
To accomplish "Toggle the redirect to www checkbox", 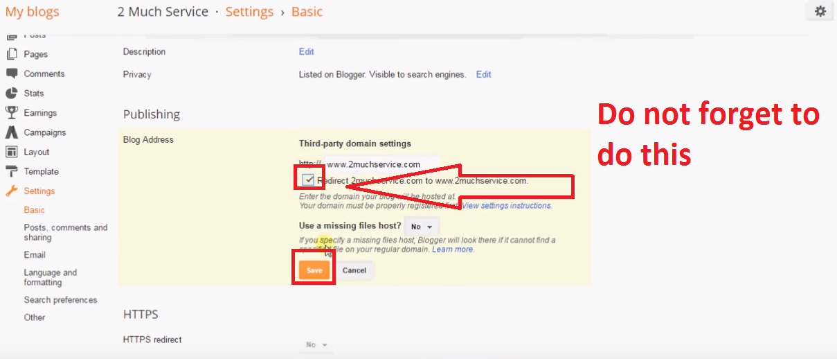I will [x=309, y=180].
